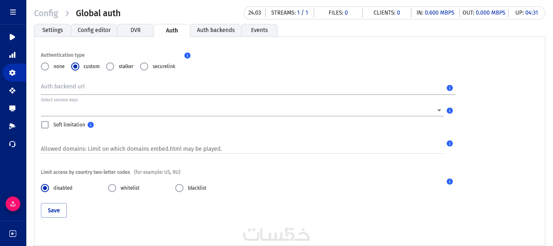
Task: Click the gear config icon in sidebar
Action: (13, 73)
